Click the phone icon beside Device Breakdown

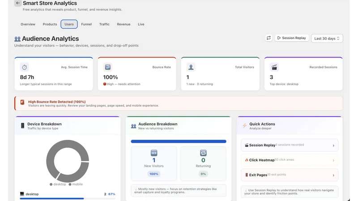22,126
